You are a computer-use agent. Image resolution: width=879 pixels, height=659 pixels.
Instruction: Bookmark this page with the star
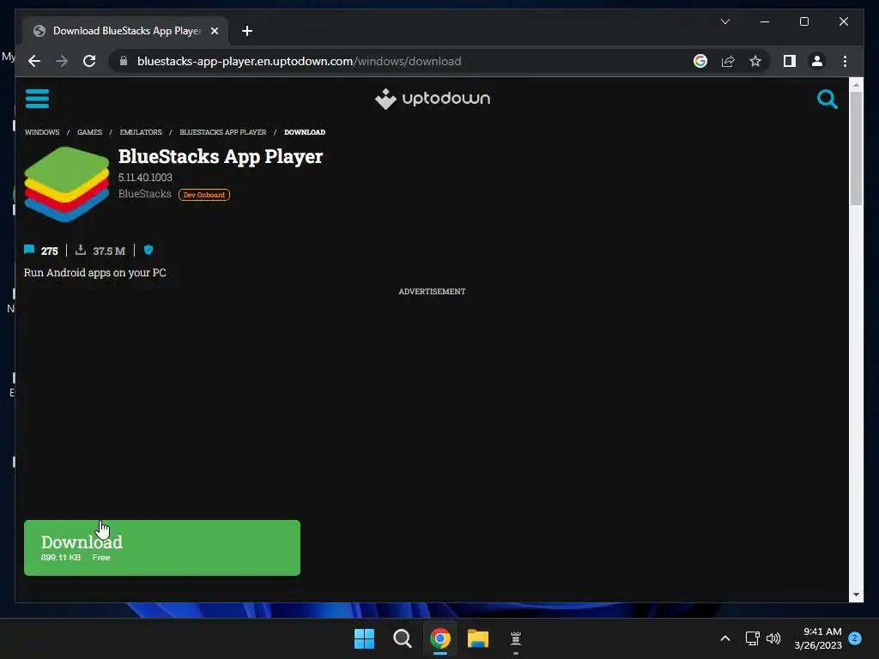coord(755,61)
